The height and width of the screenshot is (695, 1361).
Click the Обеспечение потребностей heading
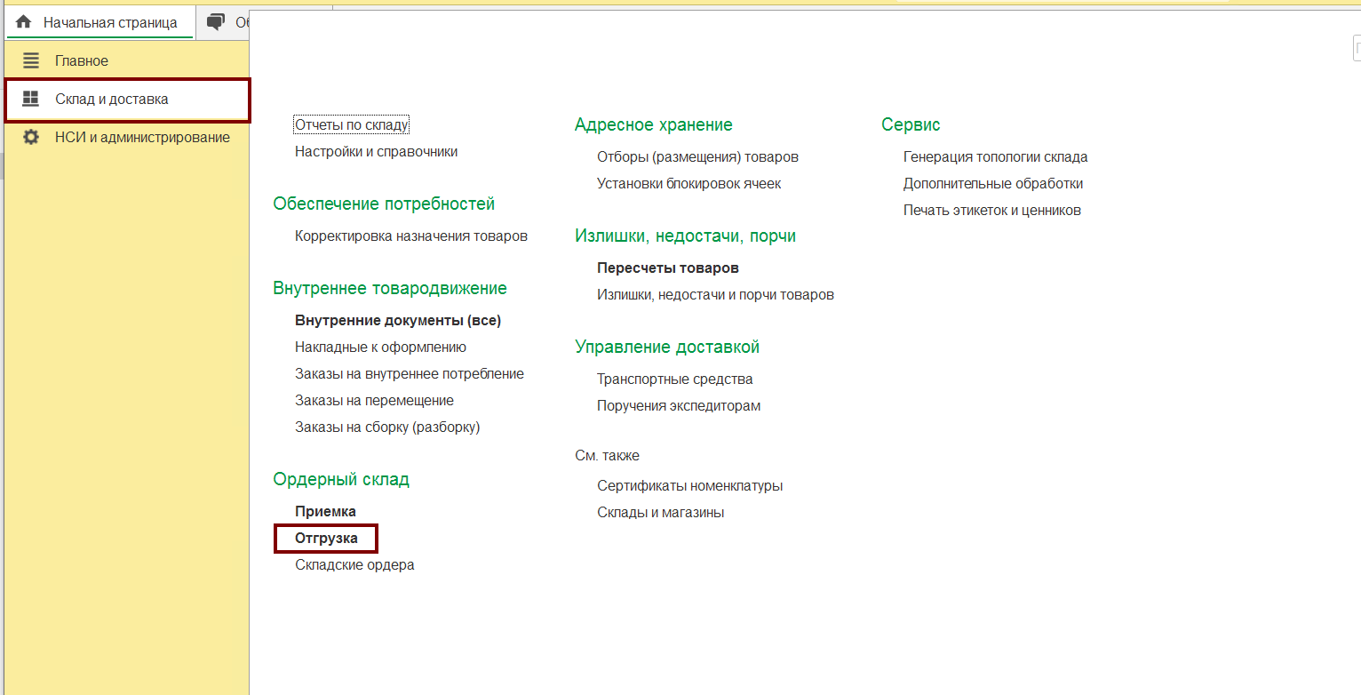[x=384, y=204]
